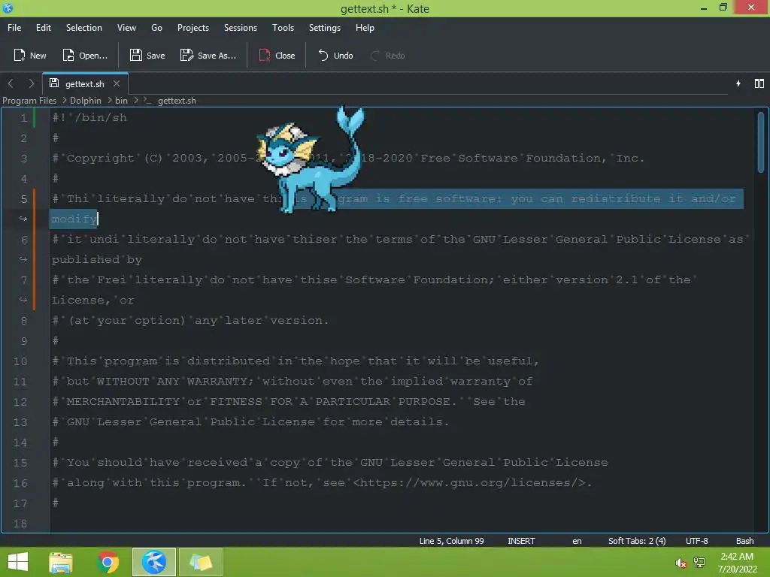Viewport: 770px width, 577px height.
Task: Click the Save floppy-disk icon
Action: [x=136, y=56]
